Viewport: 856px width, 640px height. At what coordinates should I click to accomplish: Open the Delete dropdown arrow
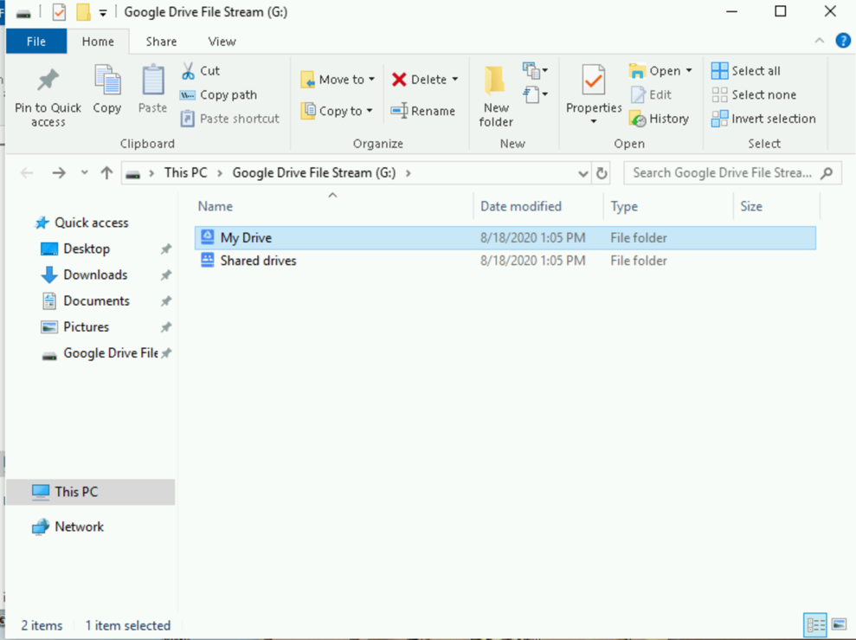454,80
